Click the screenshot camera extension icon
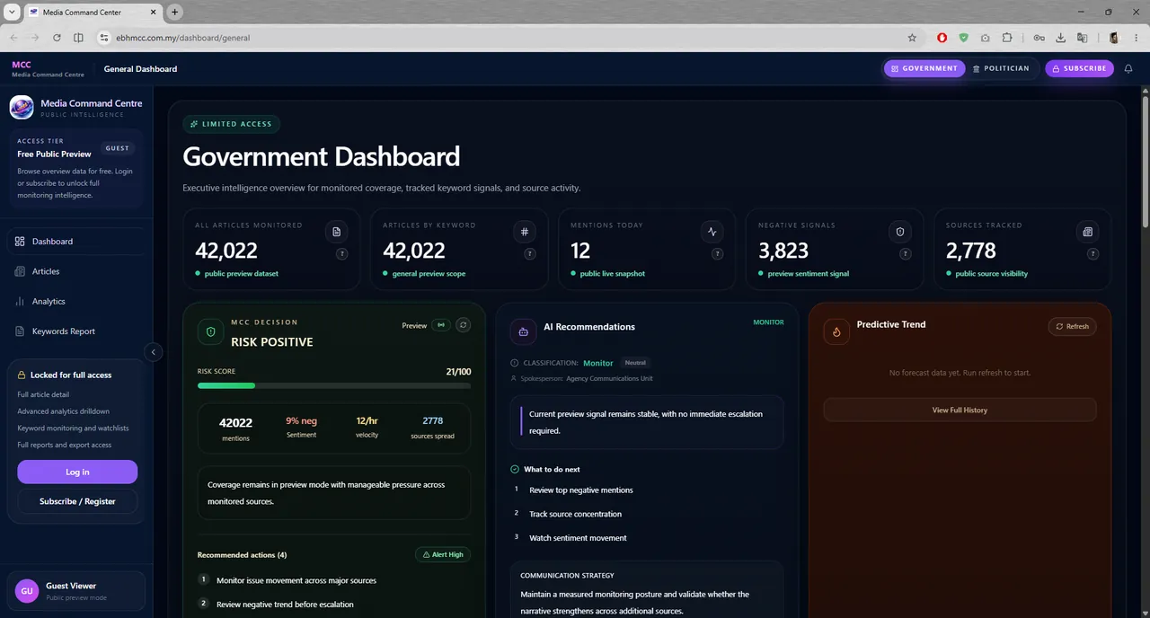Screen dimensions: 1150x618 [x=986, y=38]
